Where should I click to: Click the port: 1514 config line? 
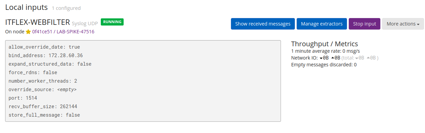[23, 98]
